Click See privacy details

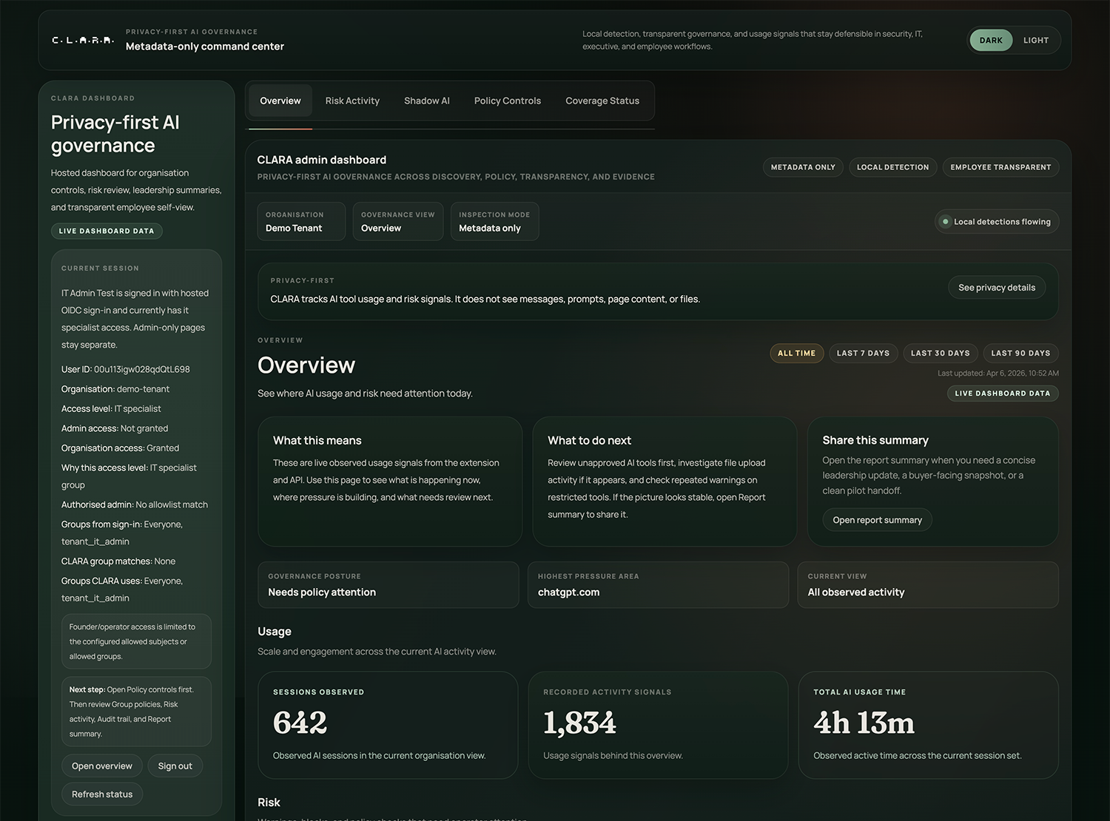coord(996,287)
